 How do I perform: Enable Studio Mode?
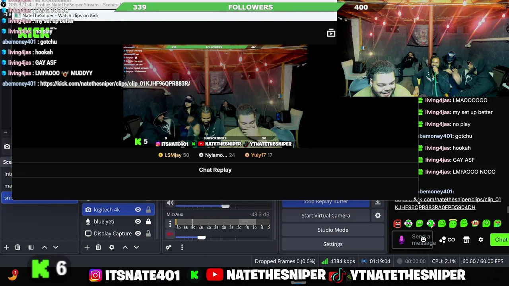333,230
